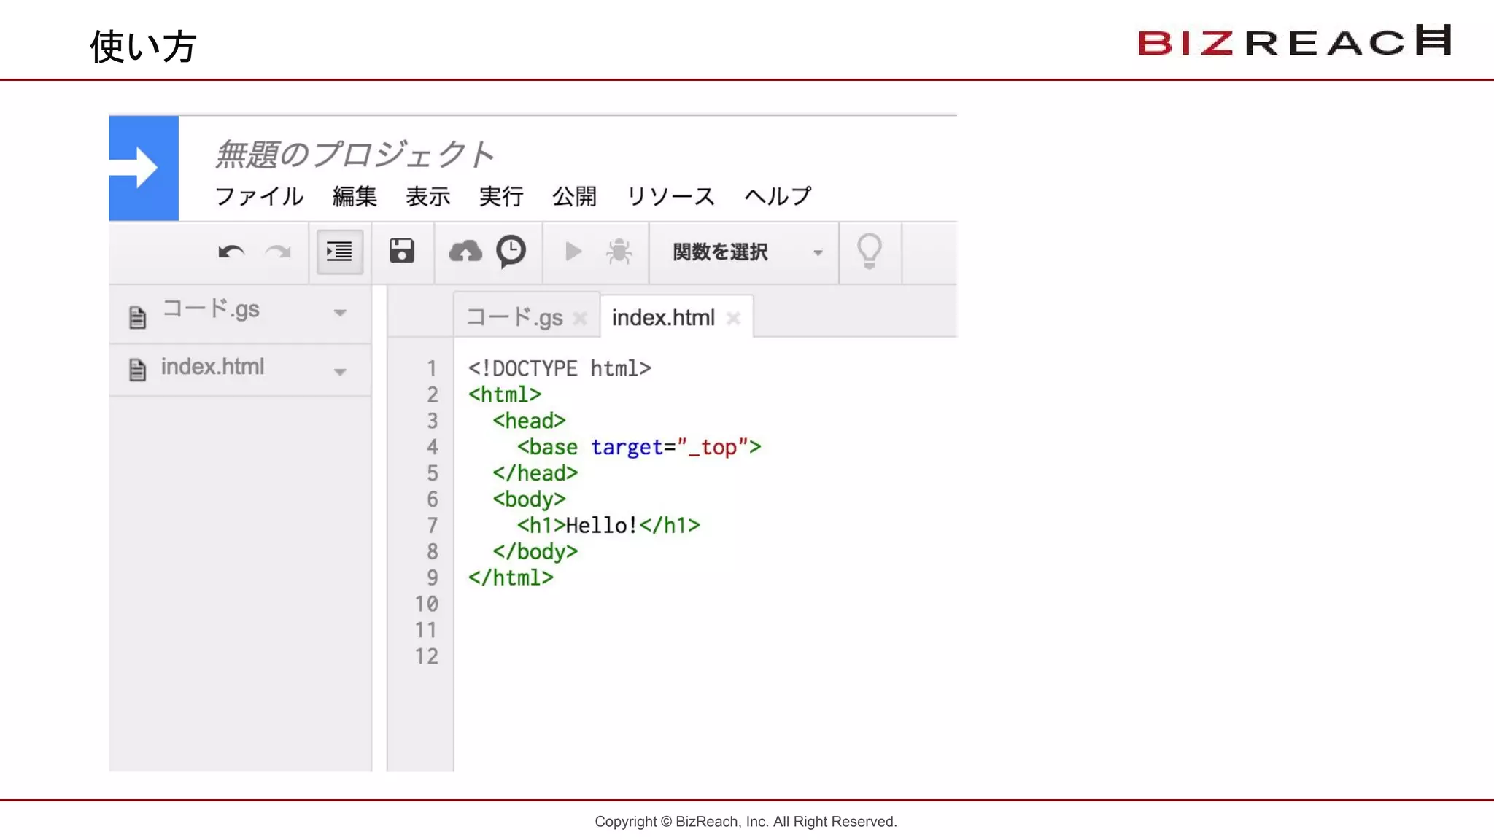The width and height of the screenshot is (1494, 840).
Task: Open the ファイル menu
Action: (259, 196)
